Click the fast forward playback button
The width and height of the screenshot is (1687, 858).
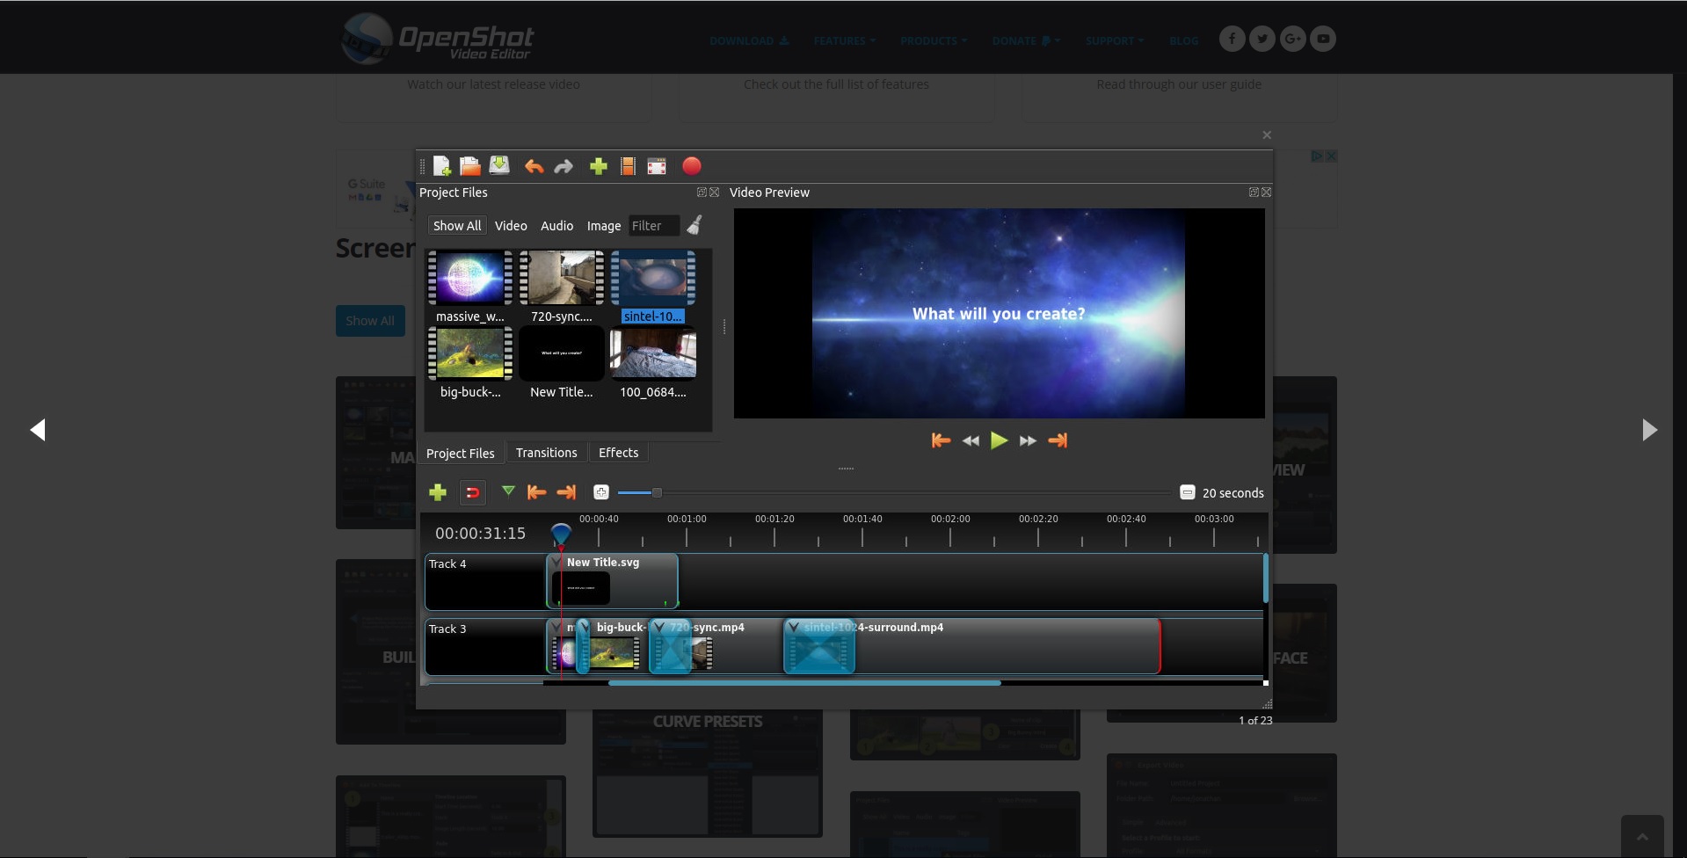(x=1028, y=440)
